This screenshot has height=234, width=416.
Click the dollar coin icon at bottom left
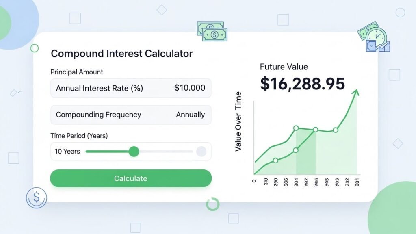[x=36, y=197]
